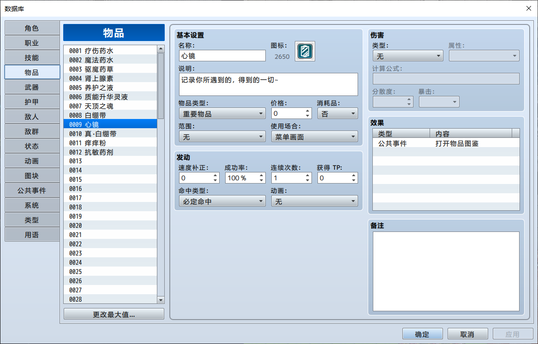Select item 0005 养护之液
The image size is (538, 344).
point(110,88)
